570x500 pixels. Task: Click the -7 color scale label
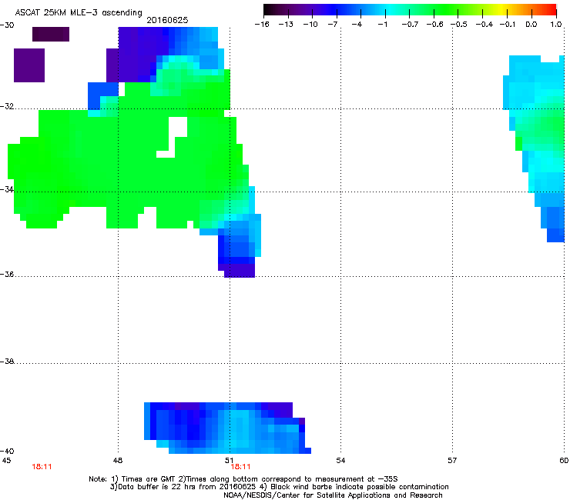(332, 25)
